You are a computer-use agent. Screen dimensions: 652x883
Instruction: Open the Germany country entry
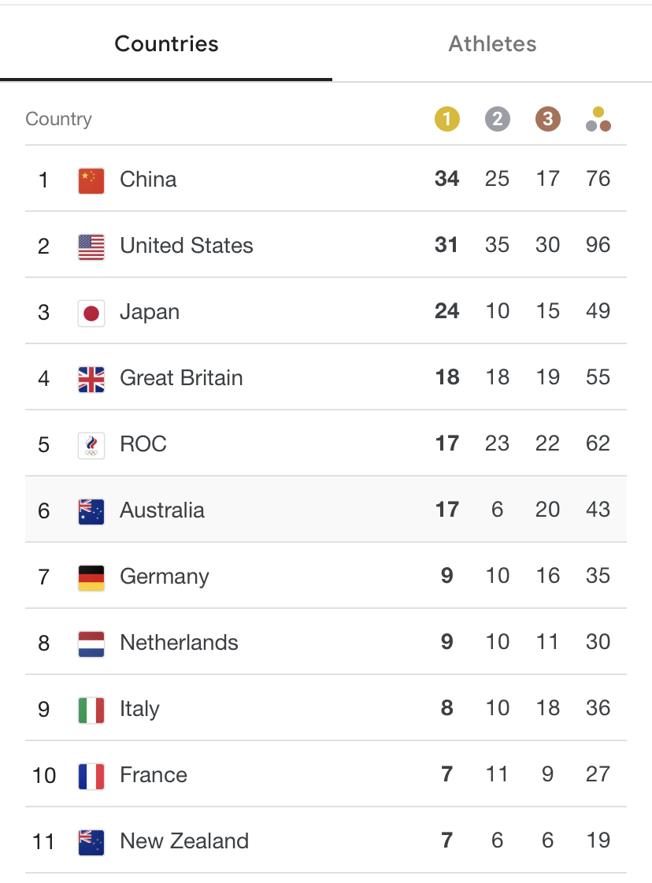(326, 576)
